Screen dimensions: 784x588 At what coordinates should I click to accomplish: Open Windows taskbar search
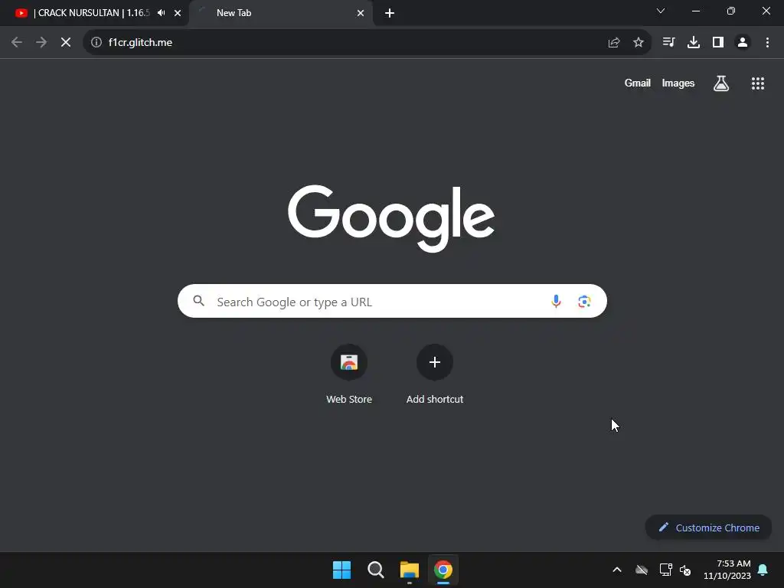[375, 570]
